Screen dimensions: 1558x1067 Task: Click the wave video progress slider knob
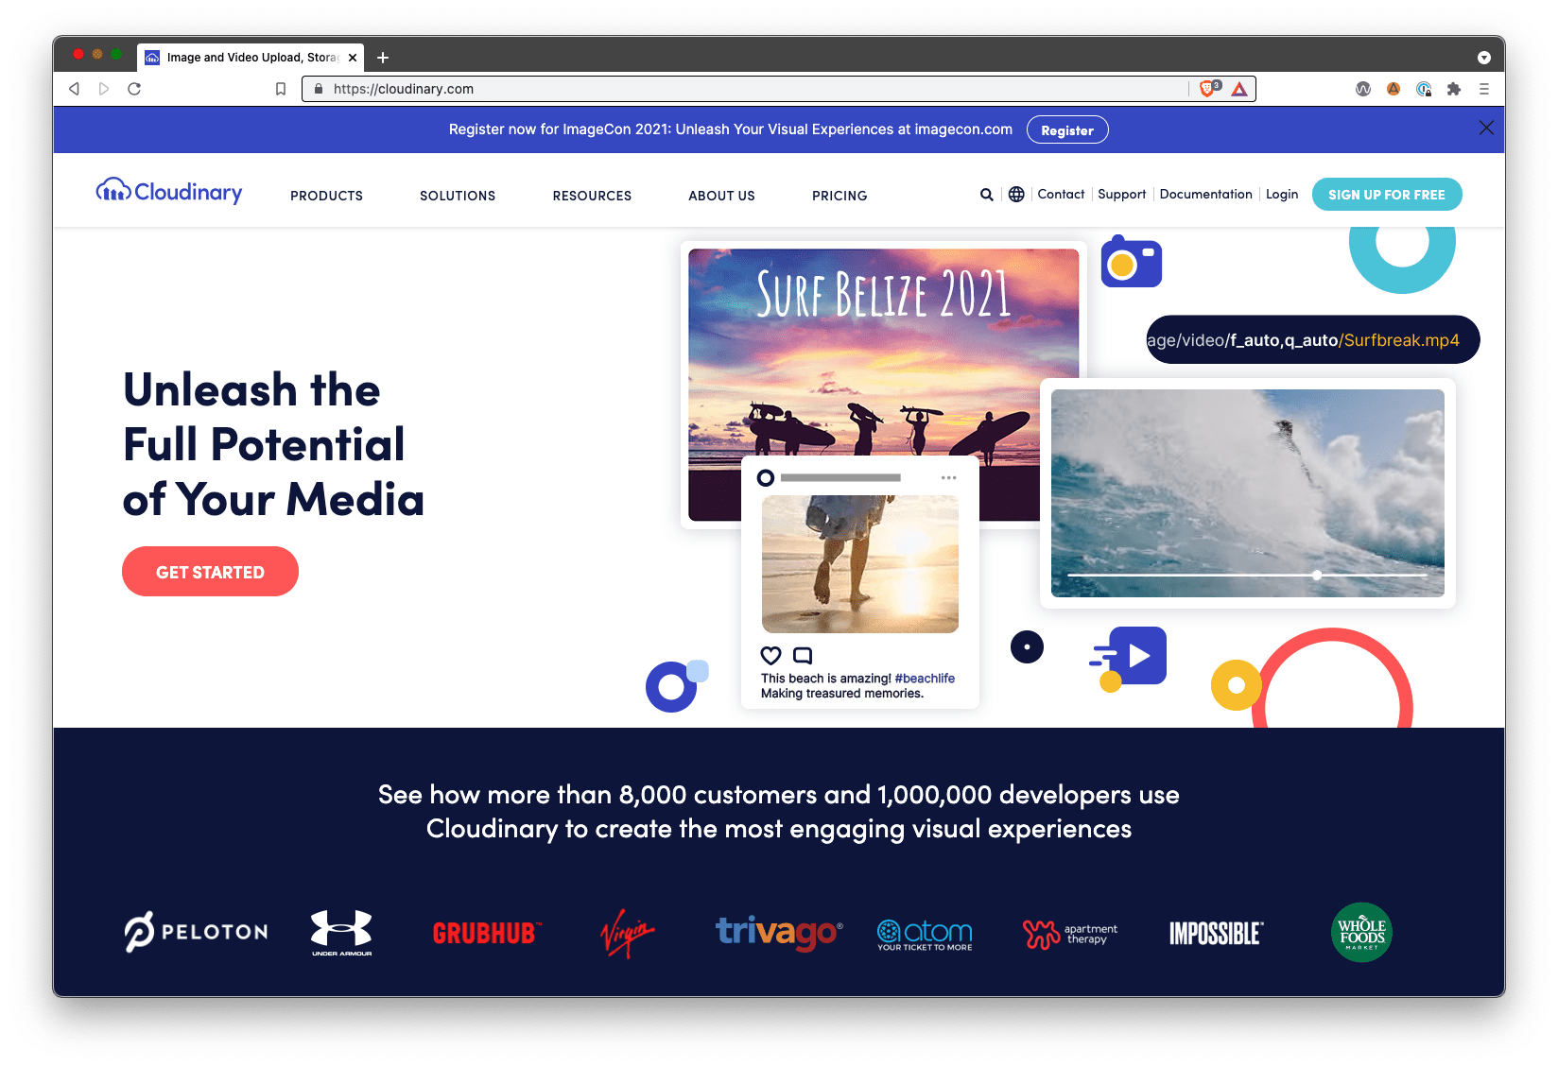1317,575
